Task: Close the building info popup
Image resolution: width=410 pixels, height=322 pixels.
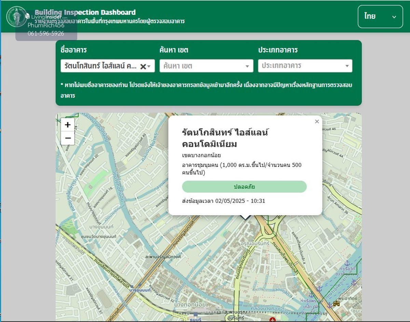Action: [x=317, y=122]
